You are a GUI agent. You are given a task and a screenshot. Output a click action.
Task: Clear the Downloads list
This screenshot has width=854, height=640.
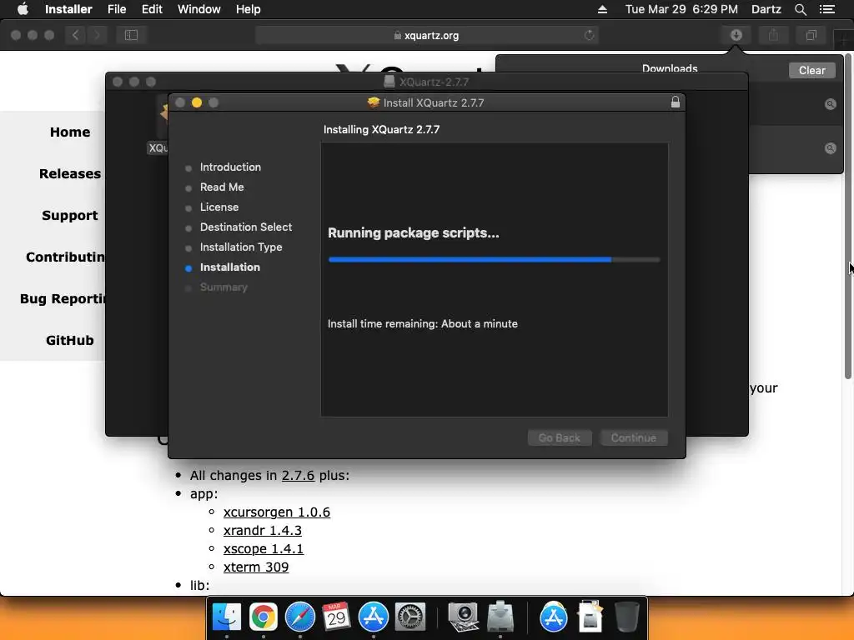tap(811, 70)
